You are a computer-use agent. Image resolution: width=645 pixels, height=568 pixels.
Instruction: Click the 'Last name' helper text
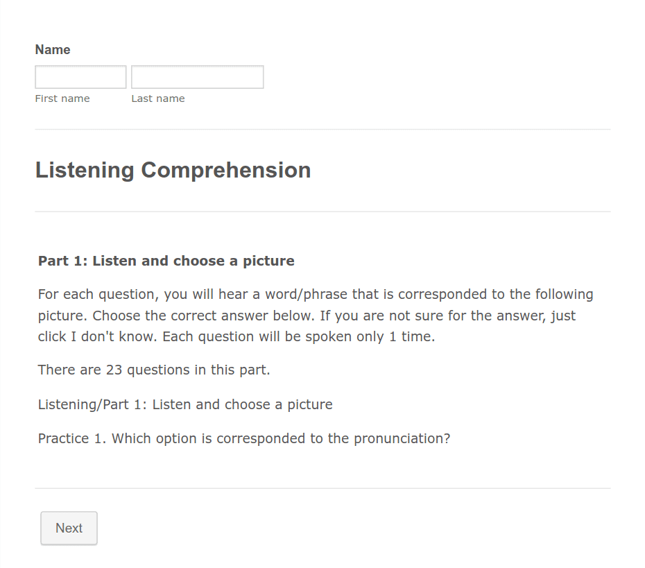157,98
